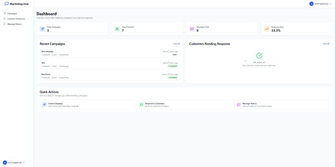Image resolution: width=335 pixels, height=167 pixels.
Task: Open Customer Responses in the sidebar
Action: [x=16, y=19]
